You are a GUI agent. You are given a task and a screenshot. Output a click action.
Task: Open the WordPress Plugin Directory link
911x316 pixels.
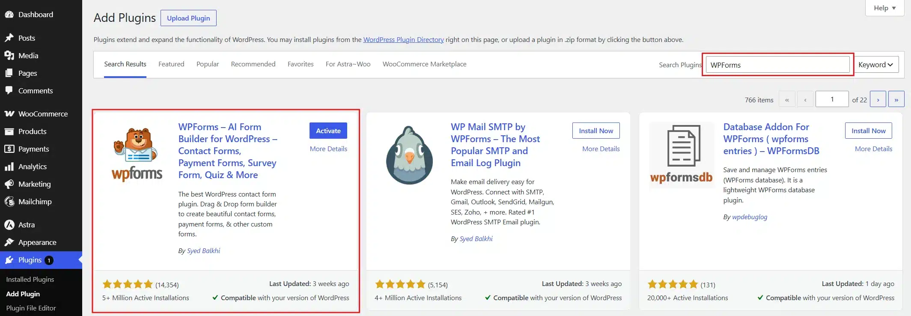click(403, 40)
